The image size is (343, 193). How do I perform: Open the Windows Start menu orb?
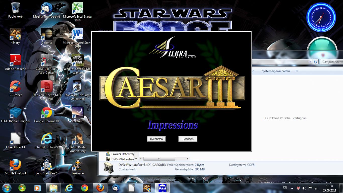7,188
